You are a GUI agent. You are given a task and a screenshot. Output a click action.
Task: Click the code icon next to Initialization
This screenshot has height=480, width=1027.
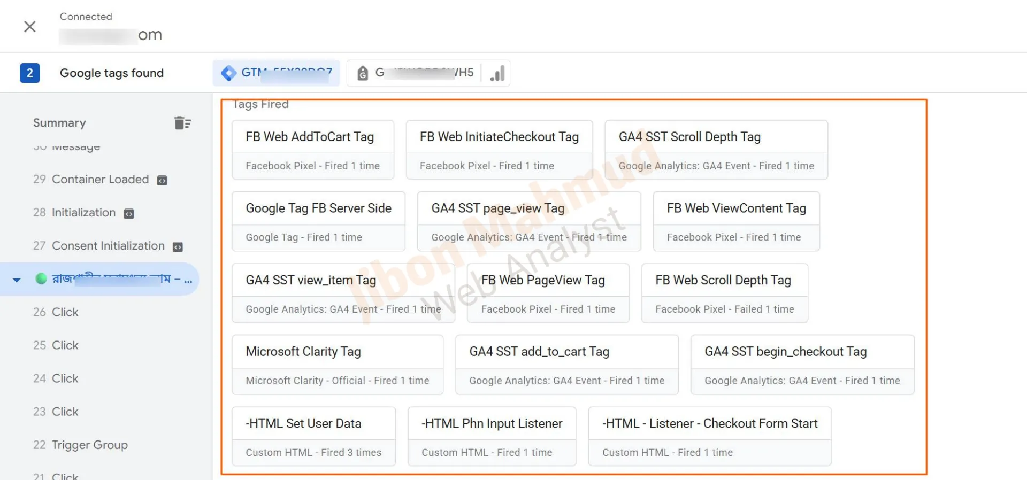[129, 214]
